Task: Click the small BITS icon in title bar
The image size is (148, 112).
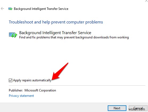Action: pos(10,9)
